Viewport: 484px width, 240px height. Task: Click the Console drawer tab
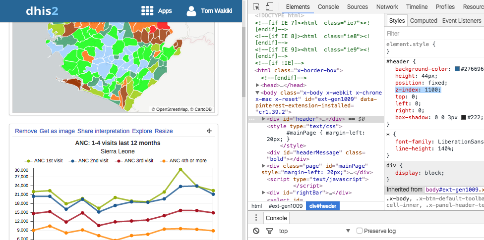(x=276, y=218)
